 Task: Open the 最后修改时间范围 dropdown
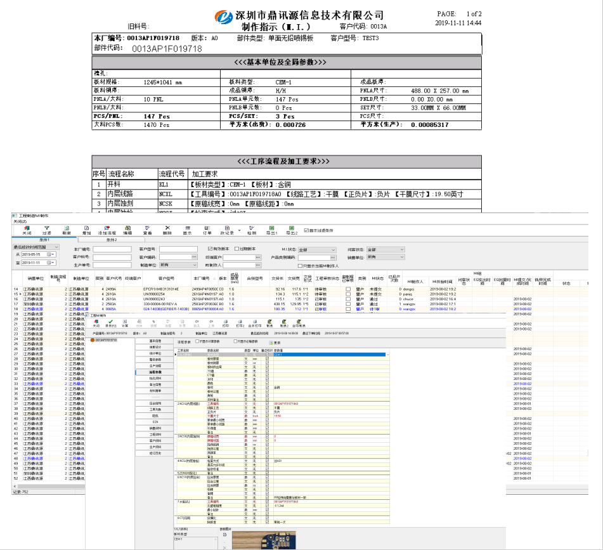click(56, 247)
